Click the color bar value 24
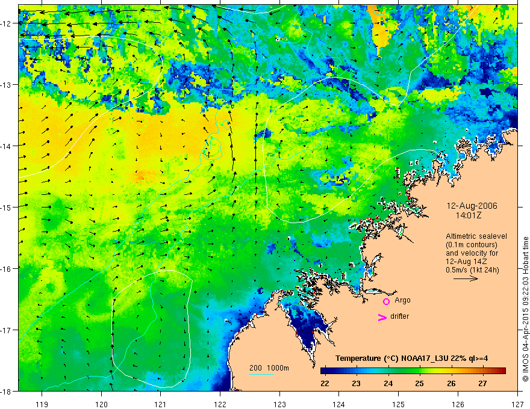 (388, 383)
